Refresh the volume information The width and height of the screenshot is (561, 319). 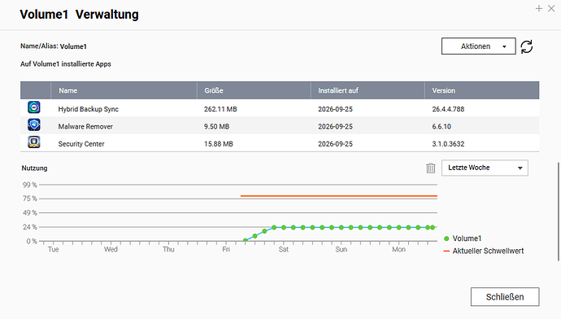click(x=526, y=46)
